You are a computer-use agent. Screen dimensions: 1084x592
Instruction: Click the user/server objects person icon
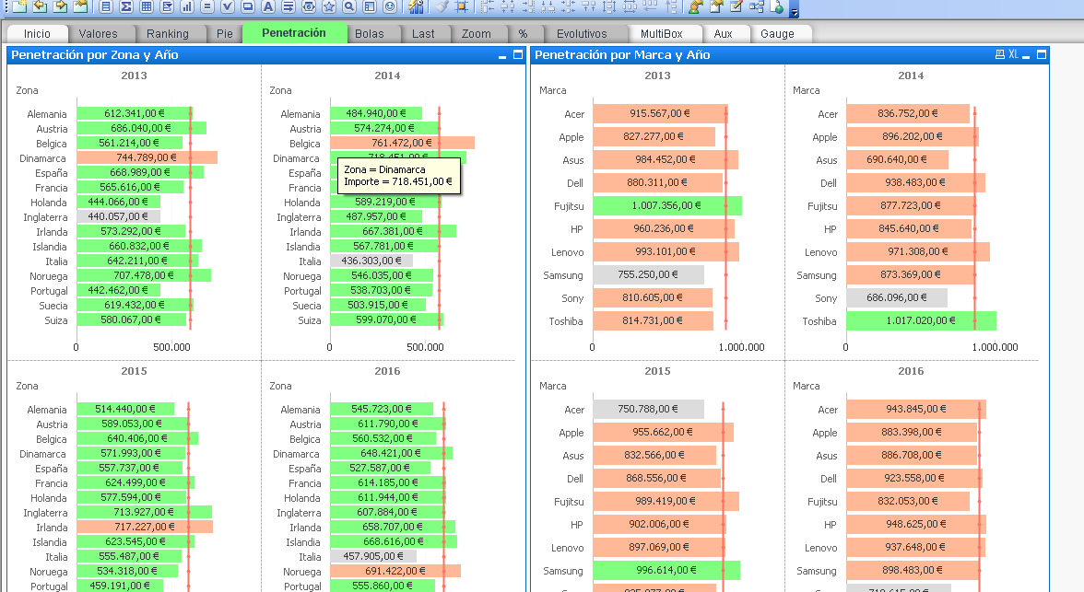(696, 7)
